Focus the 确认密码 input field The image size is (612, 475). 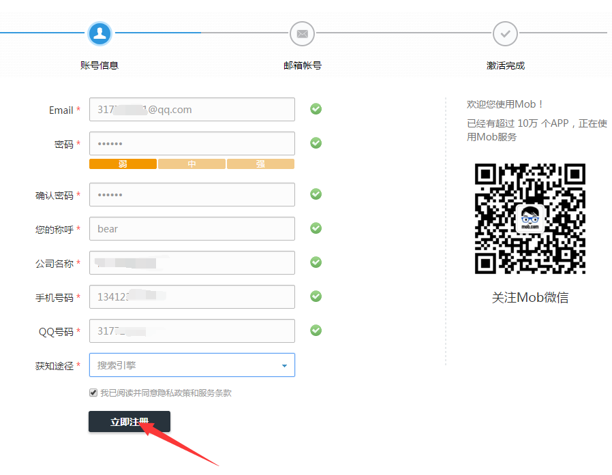pos(192,195)
